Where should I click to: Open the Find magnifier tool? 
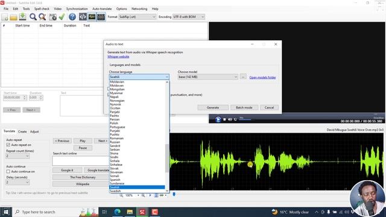[x=33, y=17]
